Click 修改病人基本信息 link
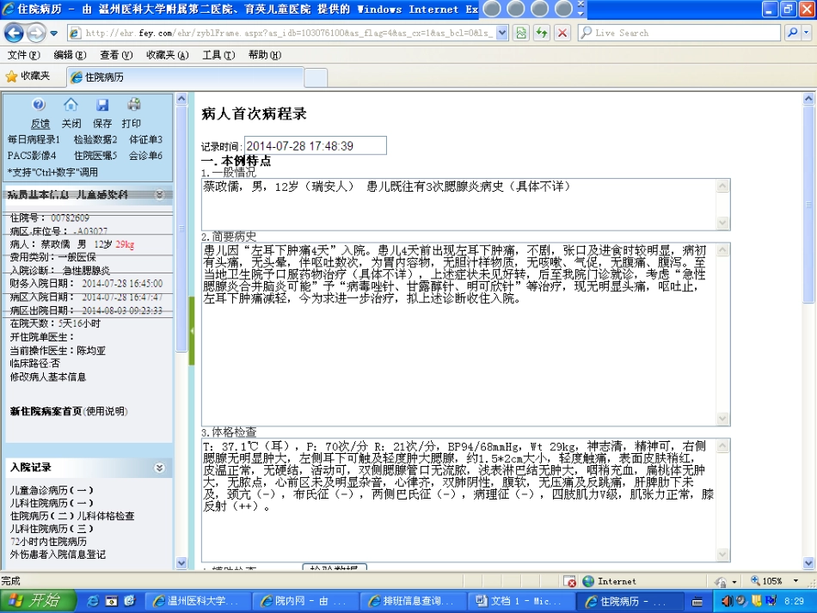 48,377
